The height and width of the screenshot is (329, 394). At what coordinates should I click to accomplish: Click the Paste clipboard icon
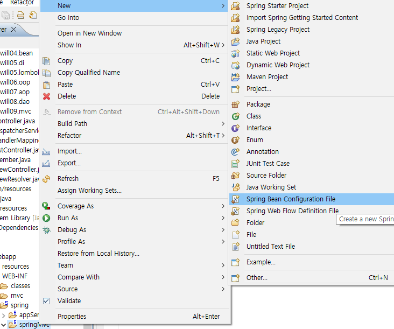[x=46, y=85]
